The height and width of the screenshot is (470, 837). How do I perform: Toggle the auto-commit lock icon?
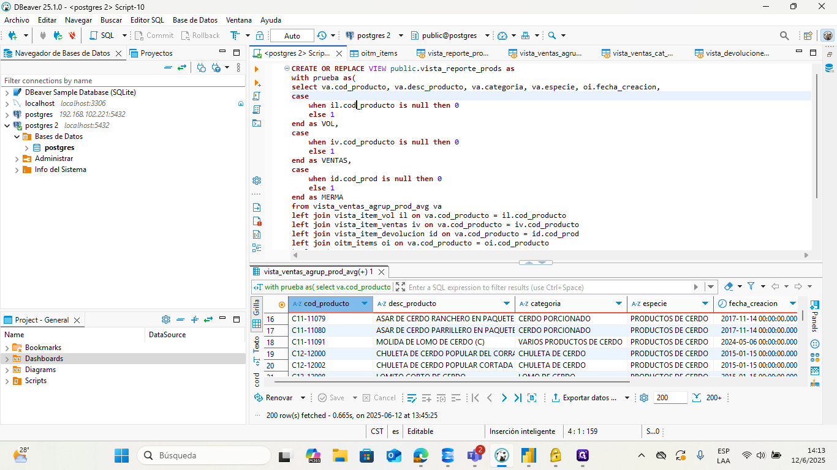point(260,35)
